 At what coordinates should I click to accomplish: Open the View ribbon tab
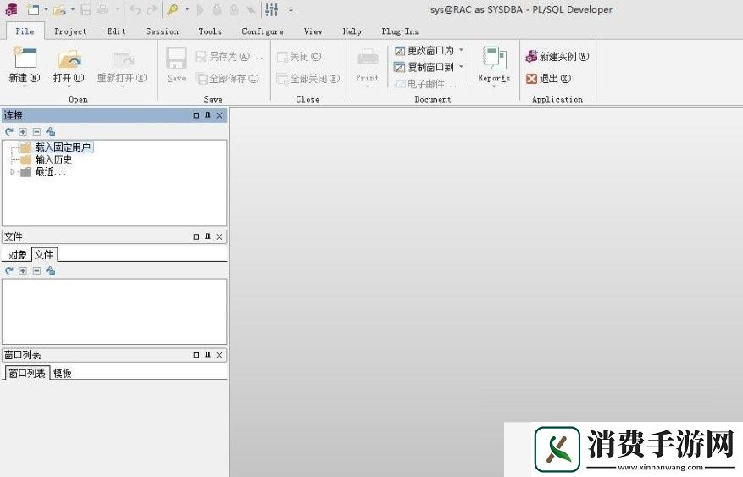click(x=313, y=31)
